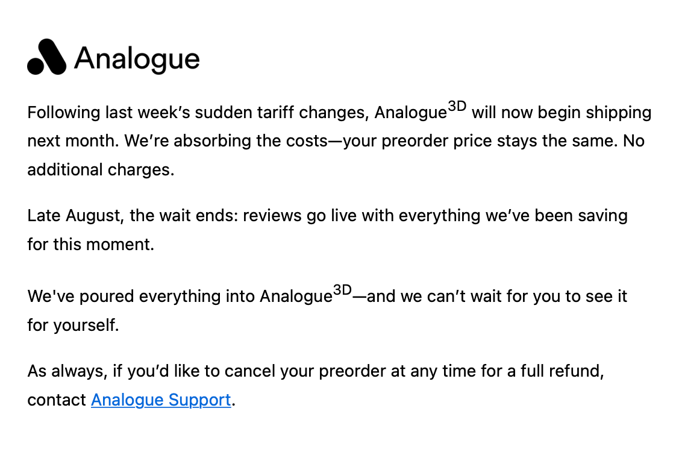The height and width of the screenshot is (452, 676).
Task: Open the Analogue Support link
Action: 161,400
